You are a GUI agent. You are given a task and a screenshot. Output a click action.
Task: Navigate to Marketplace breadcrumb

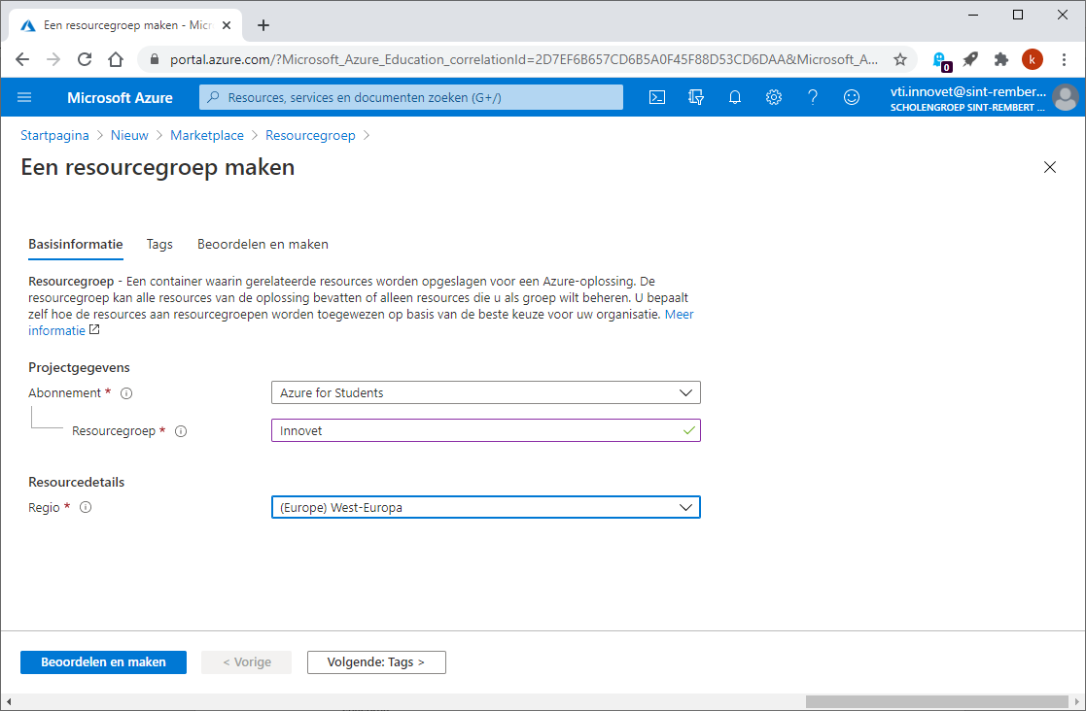207,136
